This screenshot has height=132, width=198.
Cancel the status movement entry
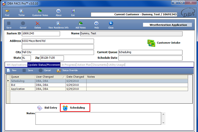click(45, 70)
